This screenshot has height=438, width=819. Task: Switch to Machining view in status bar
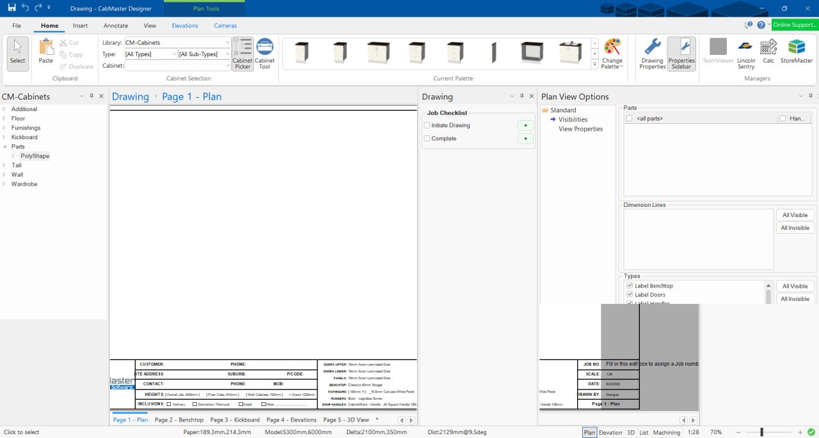coord(667,432)
